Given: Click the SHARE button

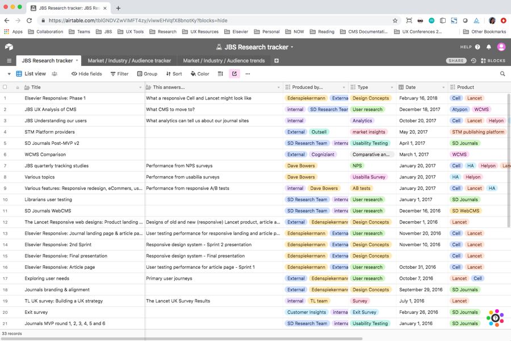Looking at the screenshot, I should coord(455,60).
